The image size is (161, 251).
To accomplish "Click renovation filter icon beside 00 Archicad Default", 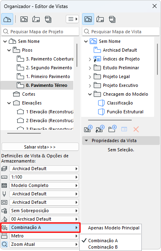I will pyautogui.click(x=4, y=219).
